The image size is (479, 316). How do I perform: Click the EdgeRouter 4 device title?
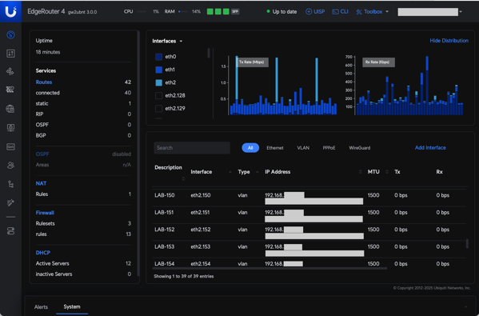tap(46, 11)
